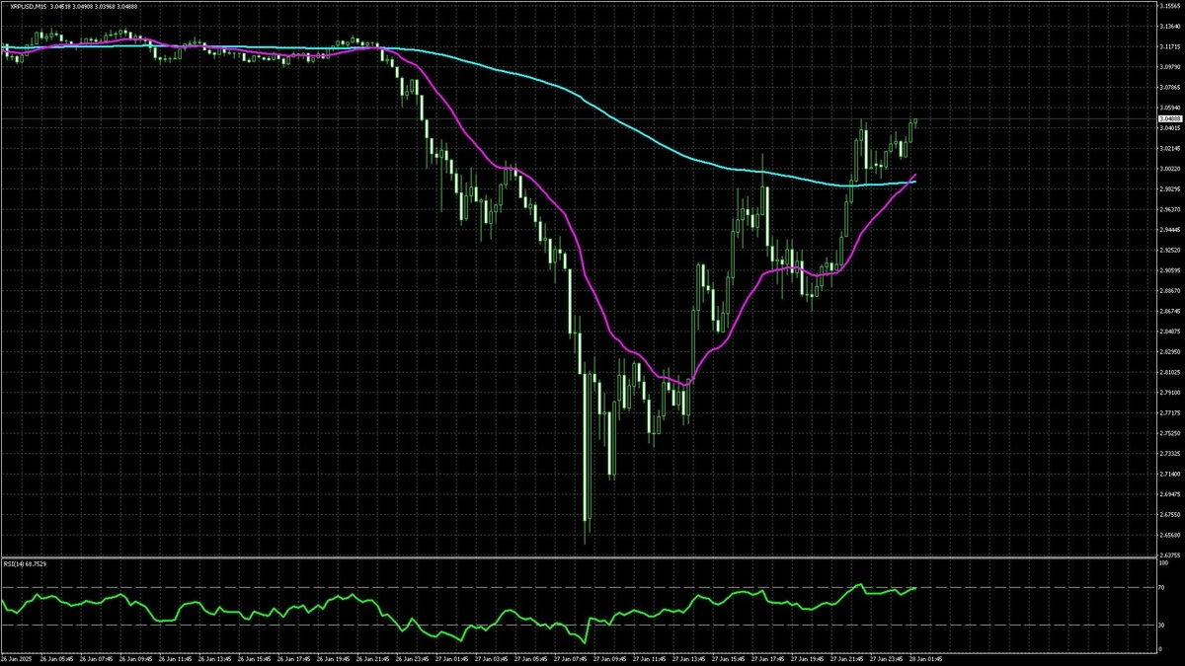The height and width of the screenshot is (666, 1185).
Task: Click price scale label 2.92520
Action: [x=1169, y=250]
